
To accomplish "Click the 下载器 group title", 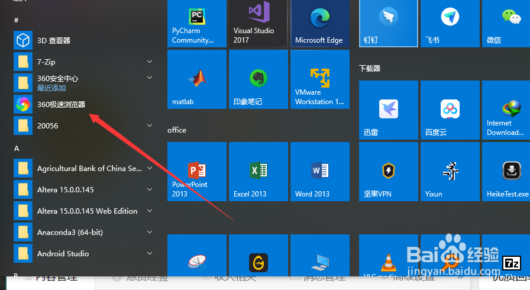I will coord(370,68).
